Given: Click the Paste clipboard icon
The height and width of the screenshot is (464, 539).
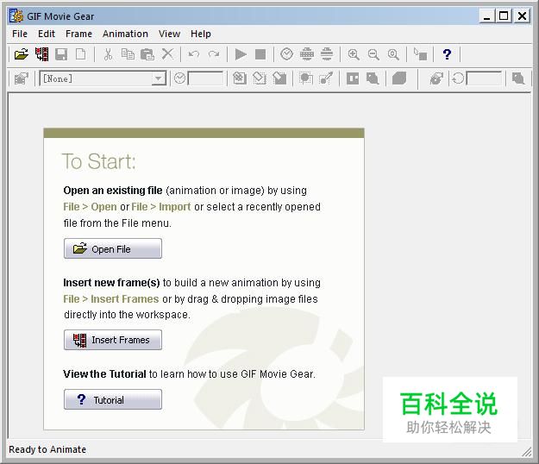Looking at the screenshot, I should pos(147,54).
